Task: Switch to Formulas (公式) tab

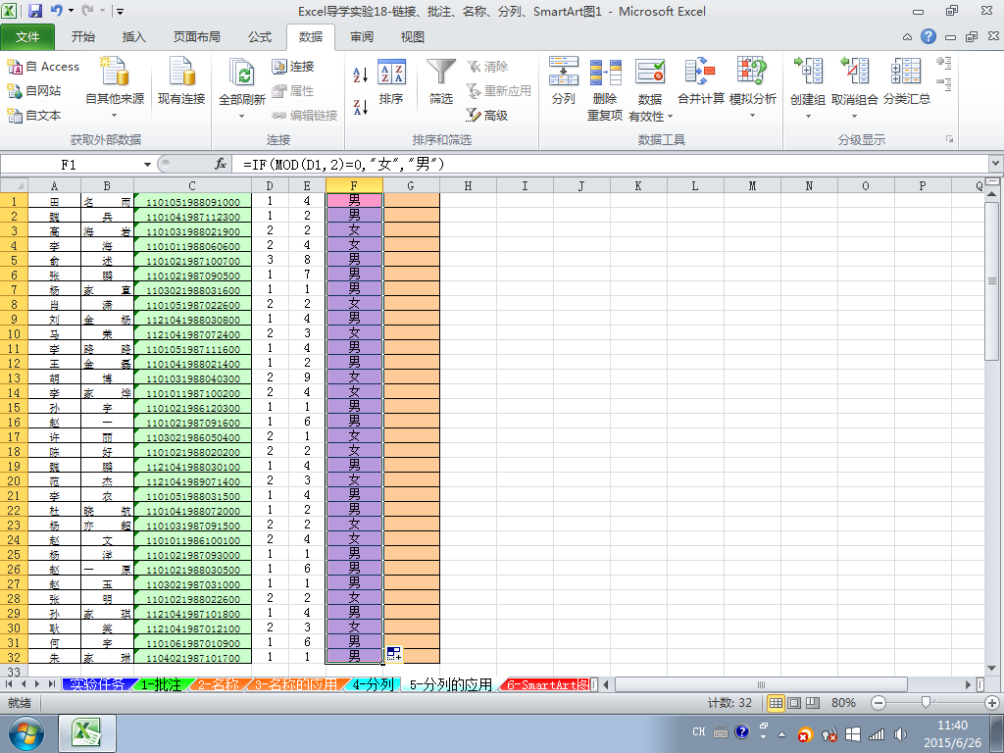Action: (x=259, y=37)
